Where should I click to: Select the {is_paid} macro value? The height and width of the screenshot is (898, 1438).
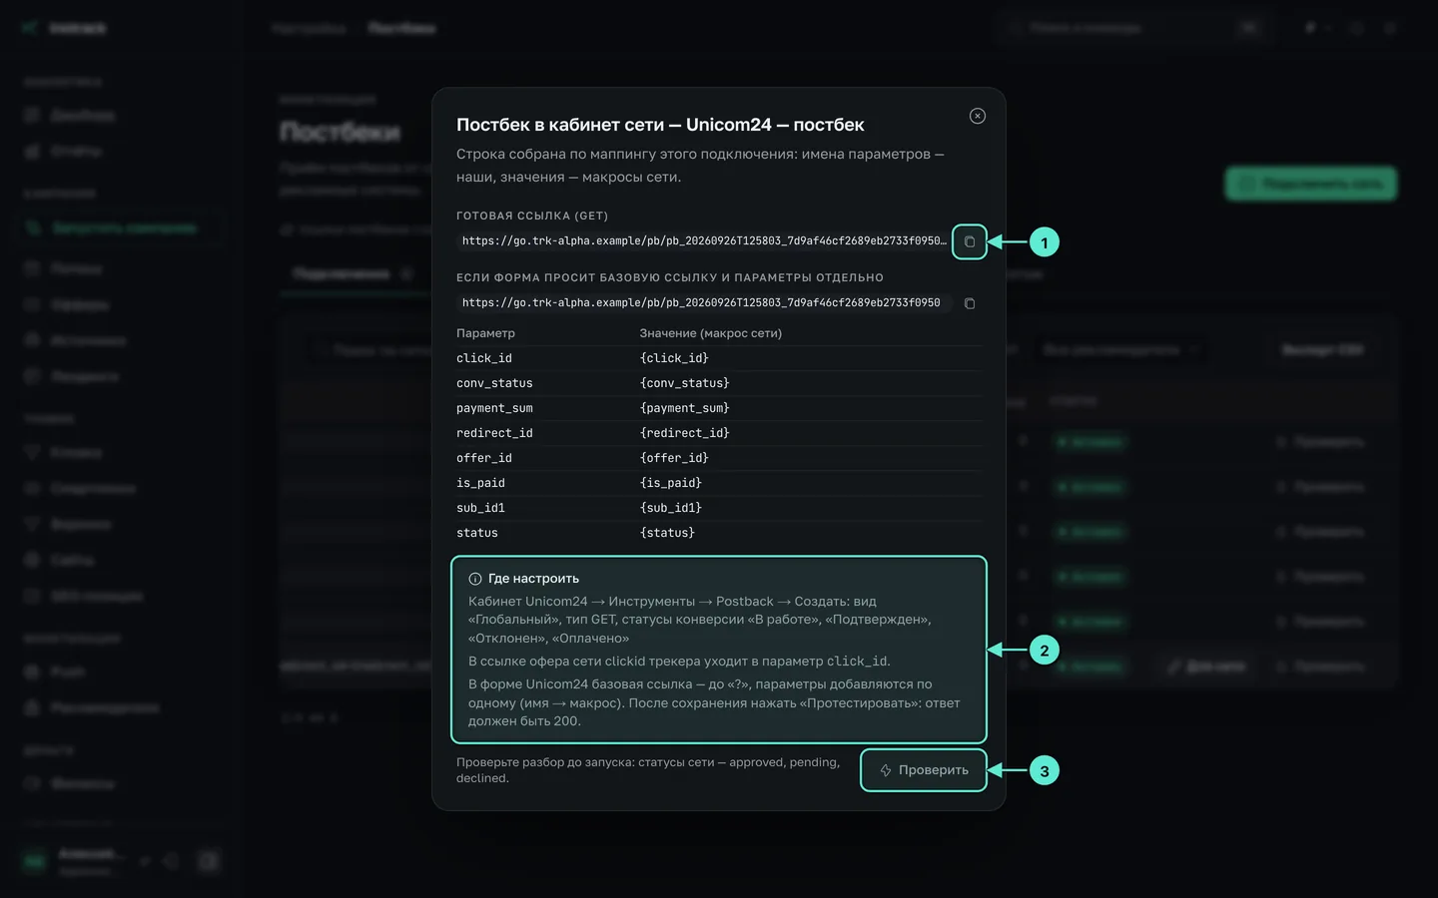click(x=671, y=483)
